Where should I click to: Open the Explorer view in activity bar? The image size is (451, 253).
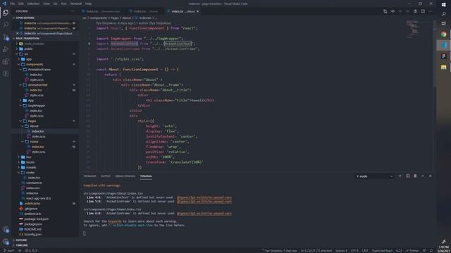6,13
